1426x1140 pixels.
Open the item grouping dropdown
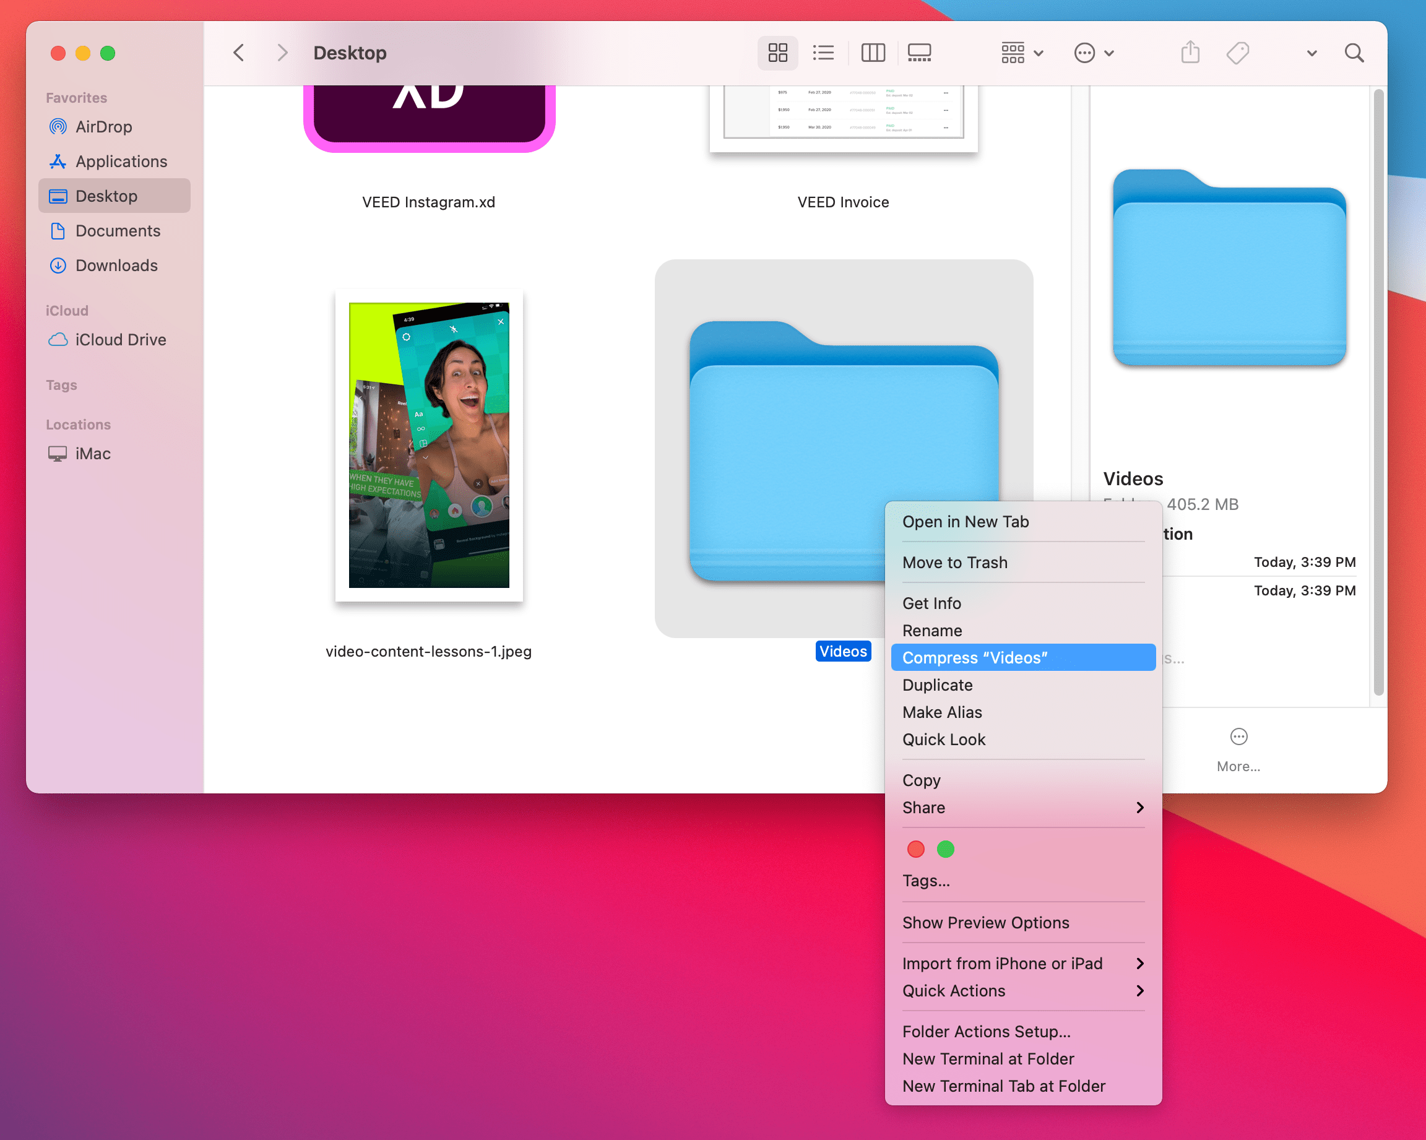tap(1020, 52)
